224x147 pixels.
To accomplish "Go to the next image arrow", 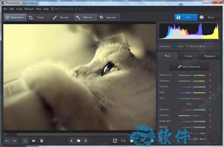I will pyautogui.click(x=85, y=141).
